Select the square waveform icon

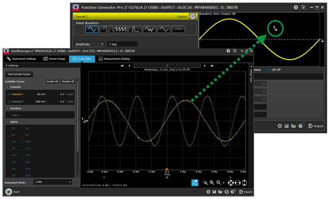pos(106,29)
